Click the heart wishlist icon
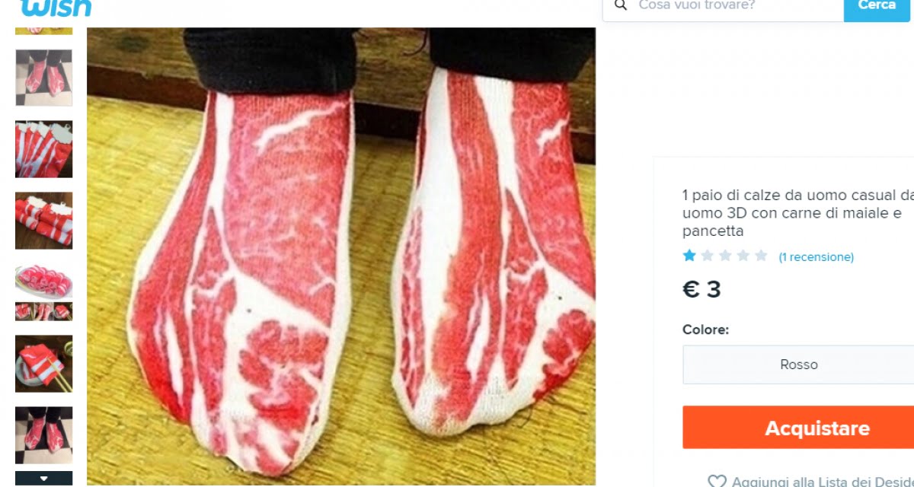Screen dimensions: 914x487 (717, 481)
